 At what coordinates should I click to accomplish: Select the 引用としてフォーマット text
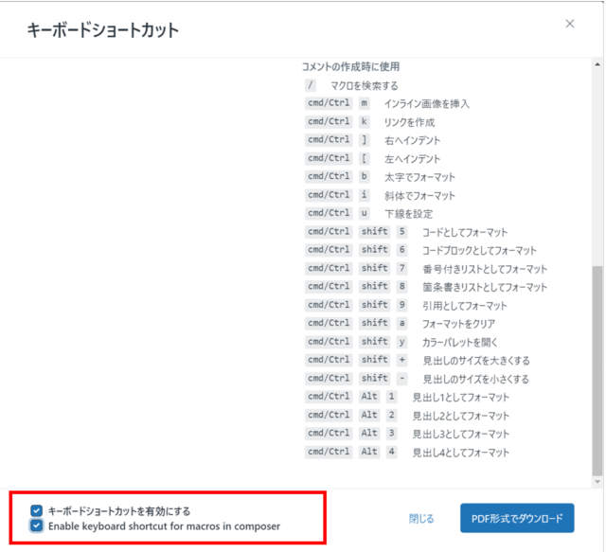pos(465,306)
